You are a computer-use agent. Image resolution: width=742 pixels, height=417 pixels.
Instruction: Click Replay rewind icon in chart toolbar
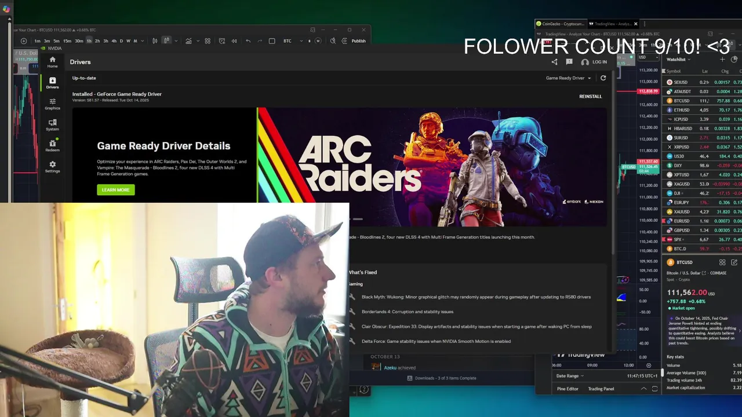click(x=234, y=41)
